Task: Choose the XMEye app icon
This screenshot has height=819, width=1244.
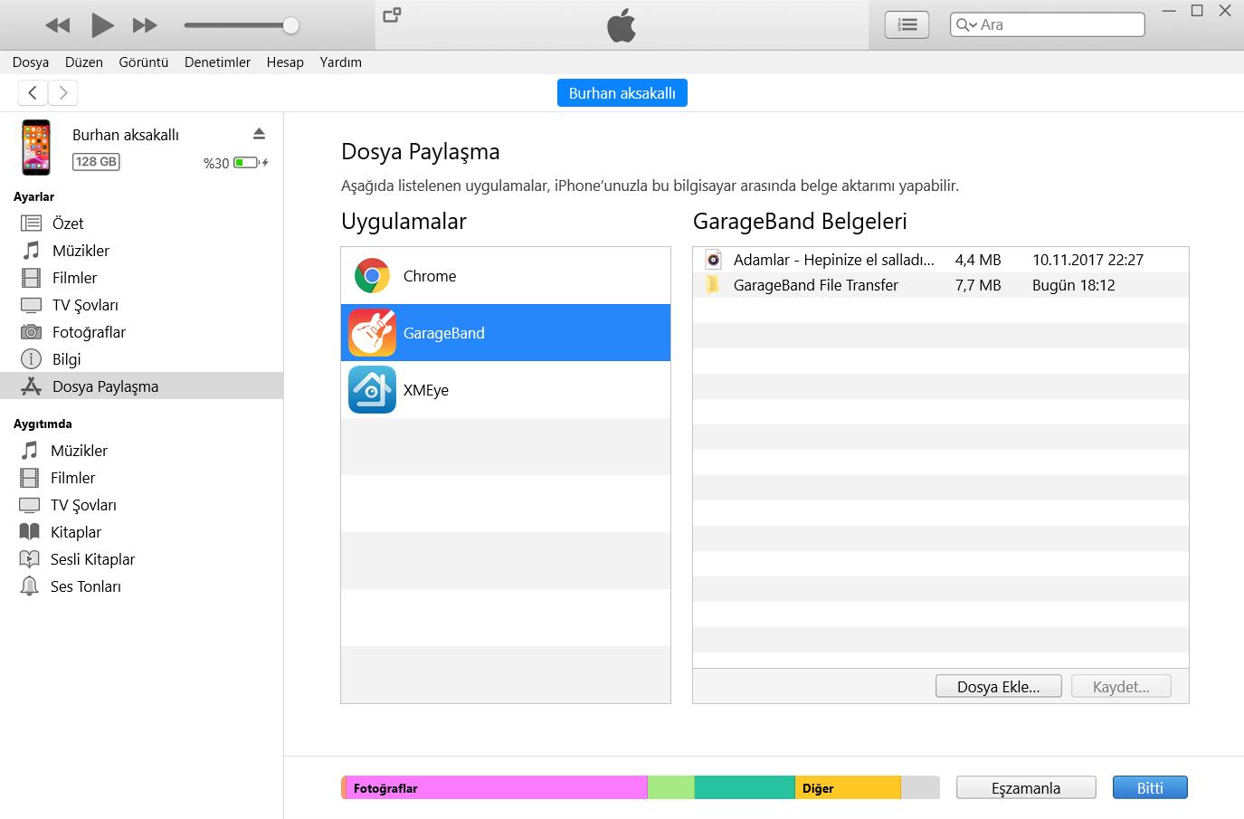Action: pos(372,390)
